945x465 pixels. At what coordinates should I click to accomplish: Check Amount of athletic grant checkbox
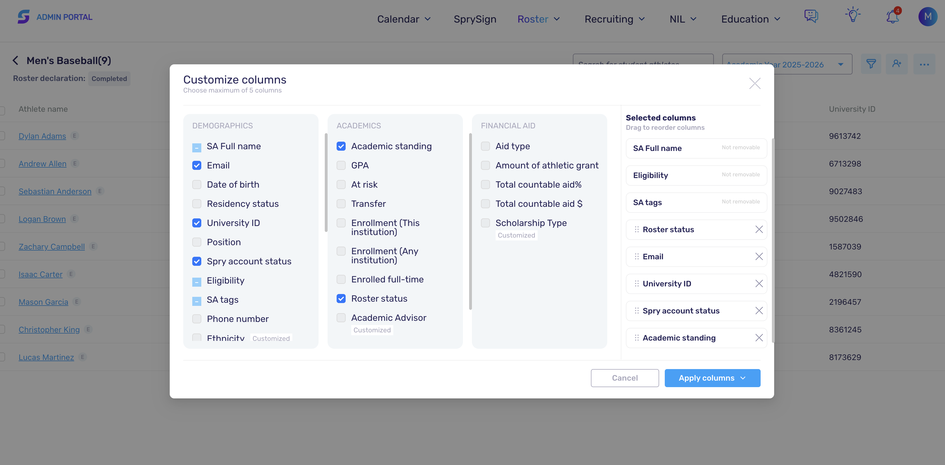coord(485,166)
